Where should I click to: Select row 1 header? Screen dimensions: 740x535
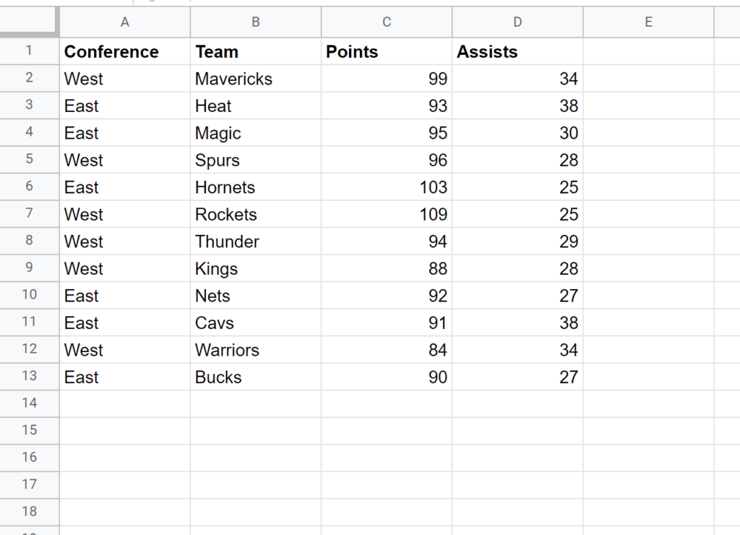click(29, 51)
